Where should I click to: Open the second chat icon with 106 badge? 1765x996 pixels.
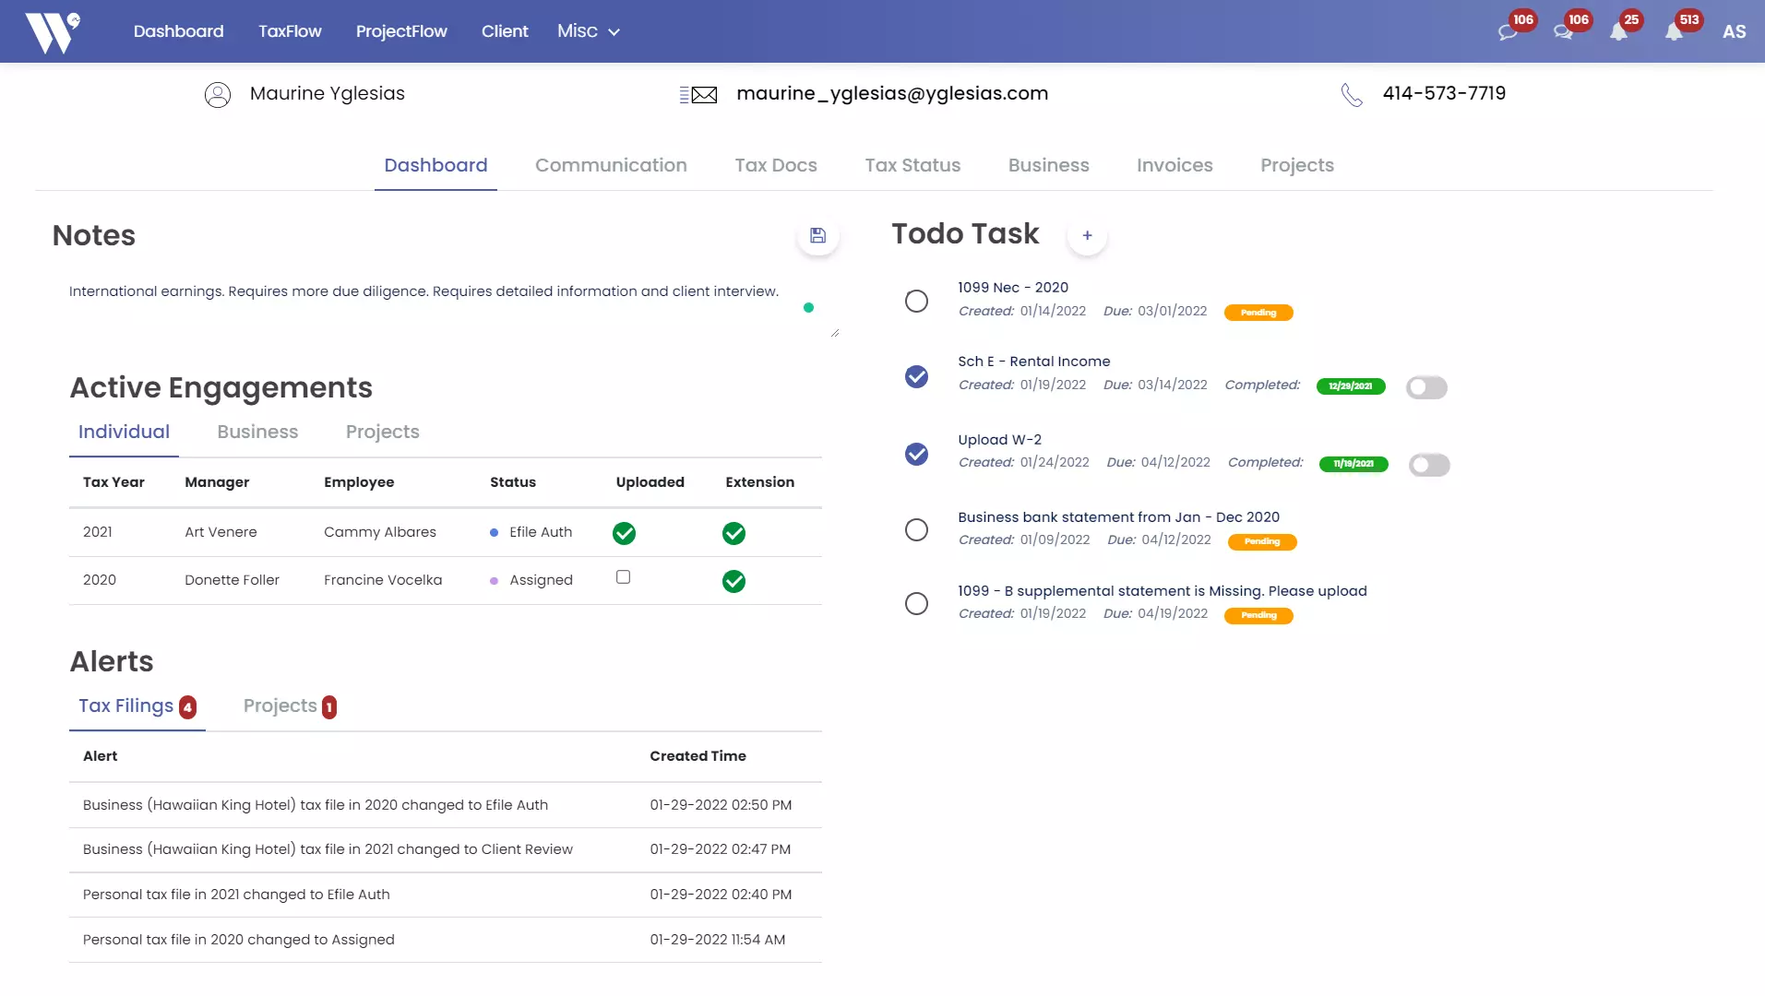[x=1563, y=32]
